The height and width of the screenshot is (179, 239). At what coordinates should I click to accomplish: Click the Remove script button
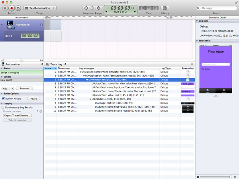(24, 88)
